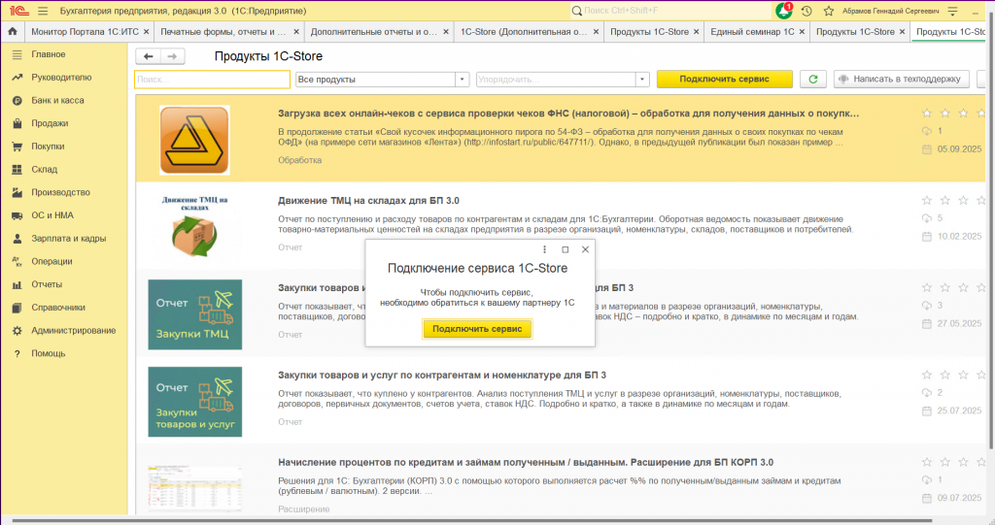Expand the Упорядочить sort dropdown arrow

point(642,80)
